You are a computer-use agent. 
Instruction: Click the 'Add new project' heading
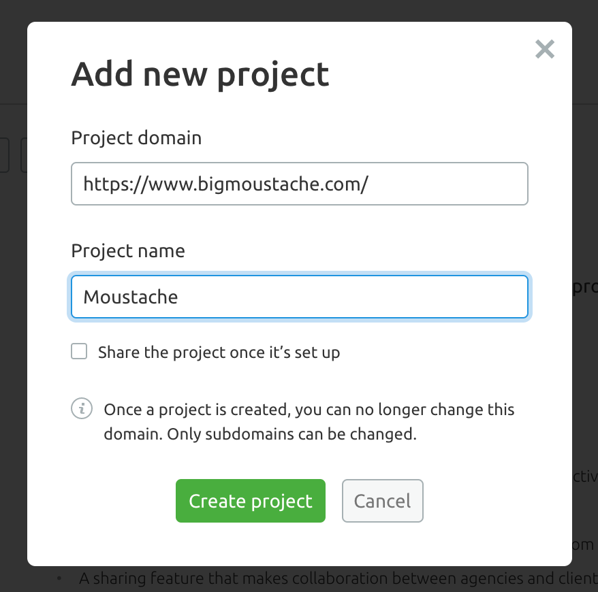(x=200, y=75)
